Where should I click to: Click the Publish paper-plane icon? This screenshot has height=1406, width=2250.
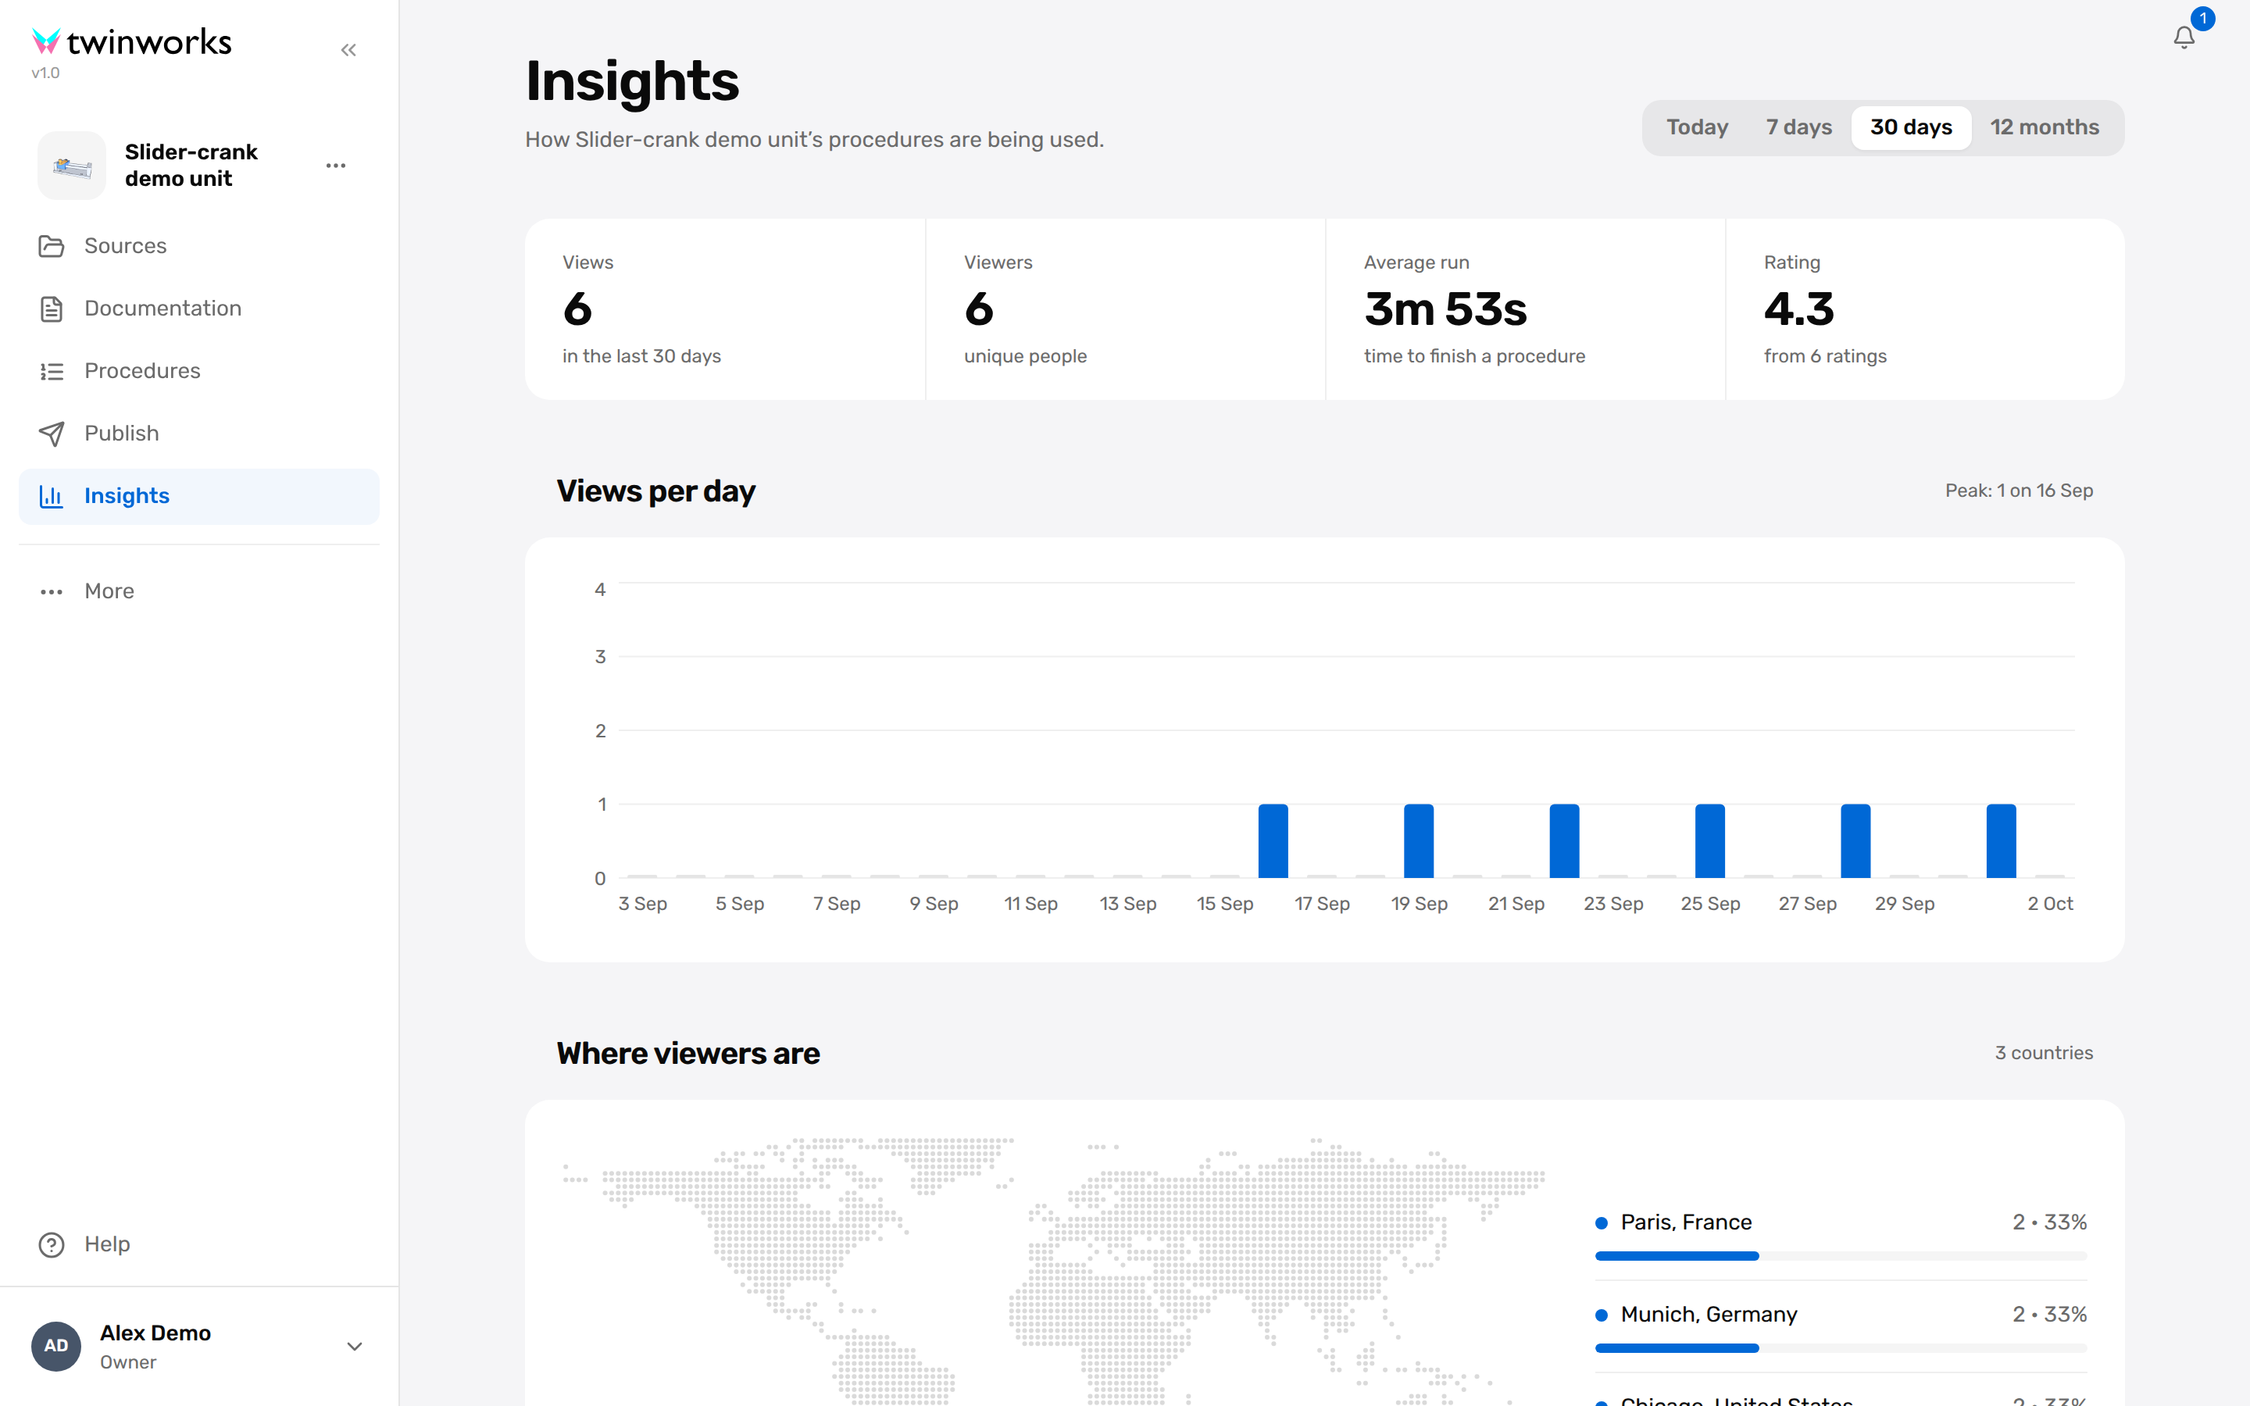[51, 434]
